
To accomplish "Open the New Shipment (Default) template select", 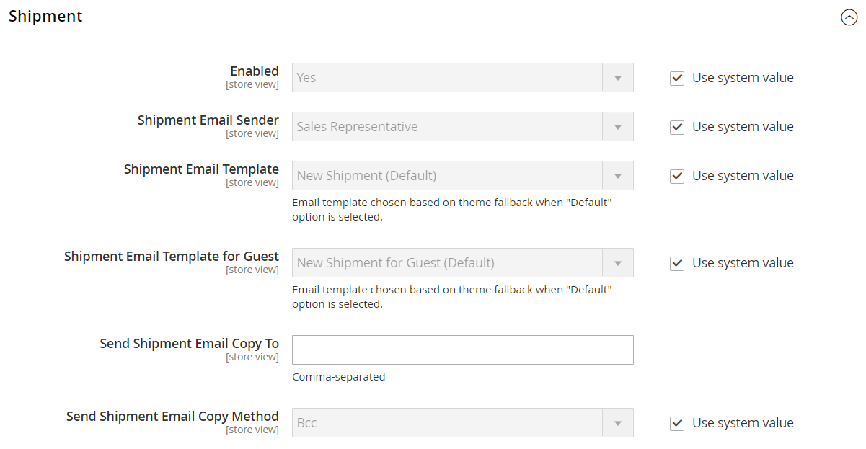I will click(447, 176).
